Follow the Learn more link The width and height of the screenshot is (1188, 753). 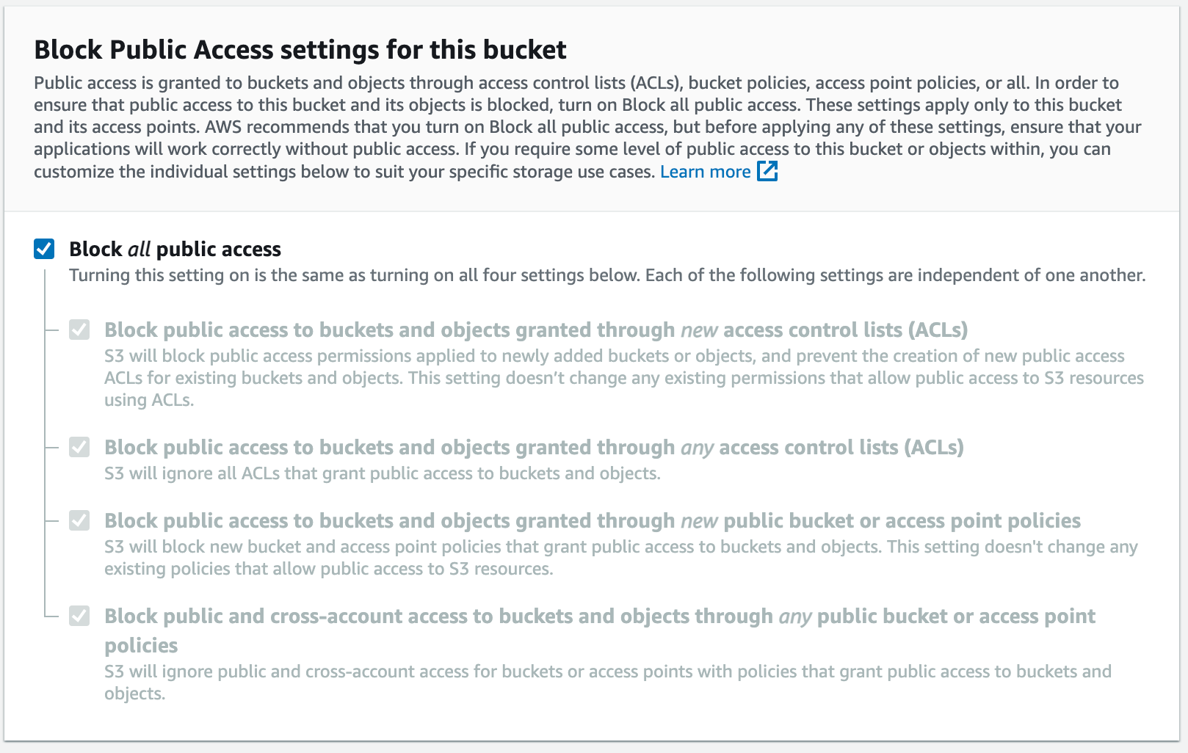click(x=705, y=172)
